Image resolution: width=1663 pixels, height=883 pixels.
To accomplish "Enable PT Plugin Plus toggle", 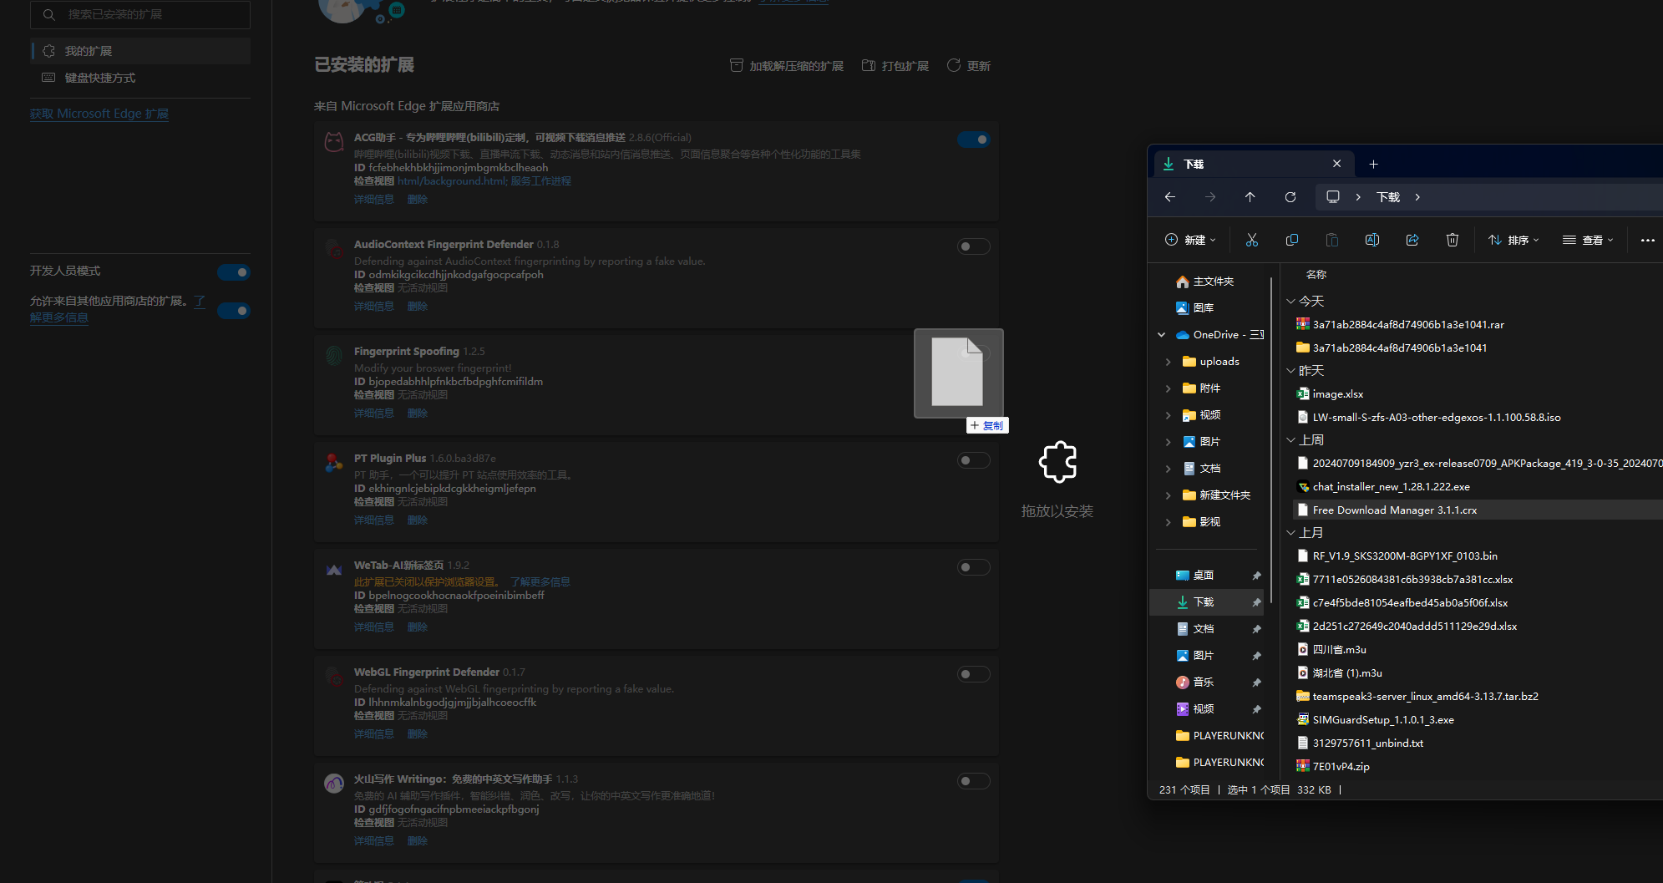I will [973, 460].
